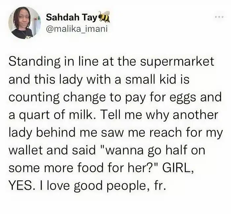Click the phrase "Tell me why another"

point(159,115)
